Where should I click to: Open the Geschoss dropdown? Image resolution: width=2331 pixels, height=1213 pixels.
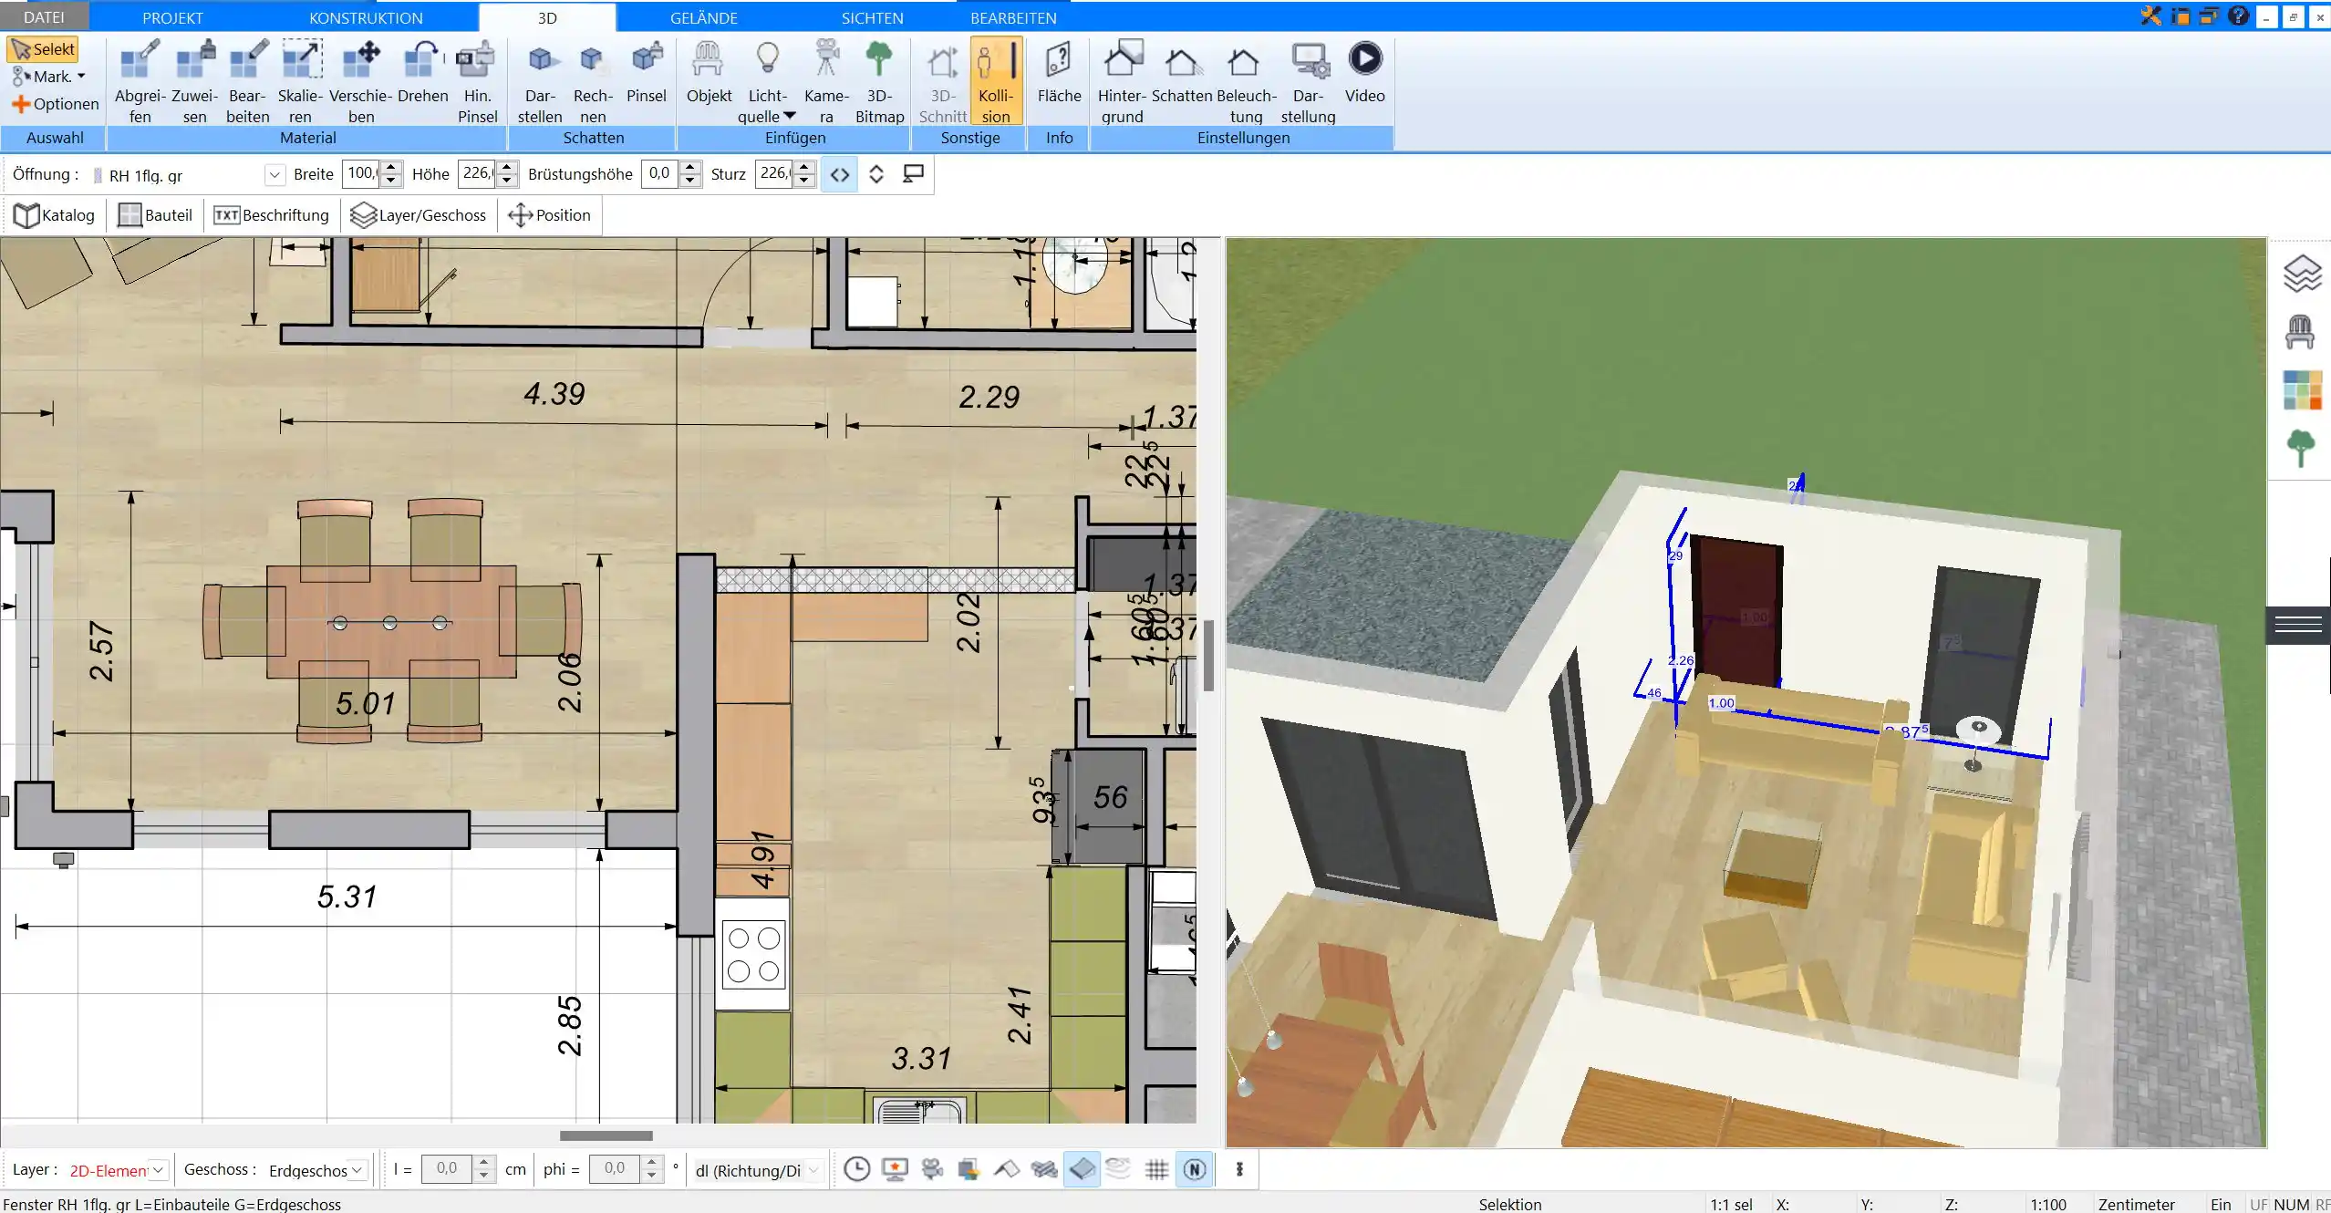coord(357,1169)
